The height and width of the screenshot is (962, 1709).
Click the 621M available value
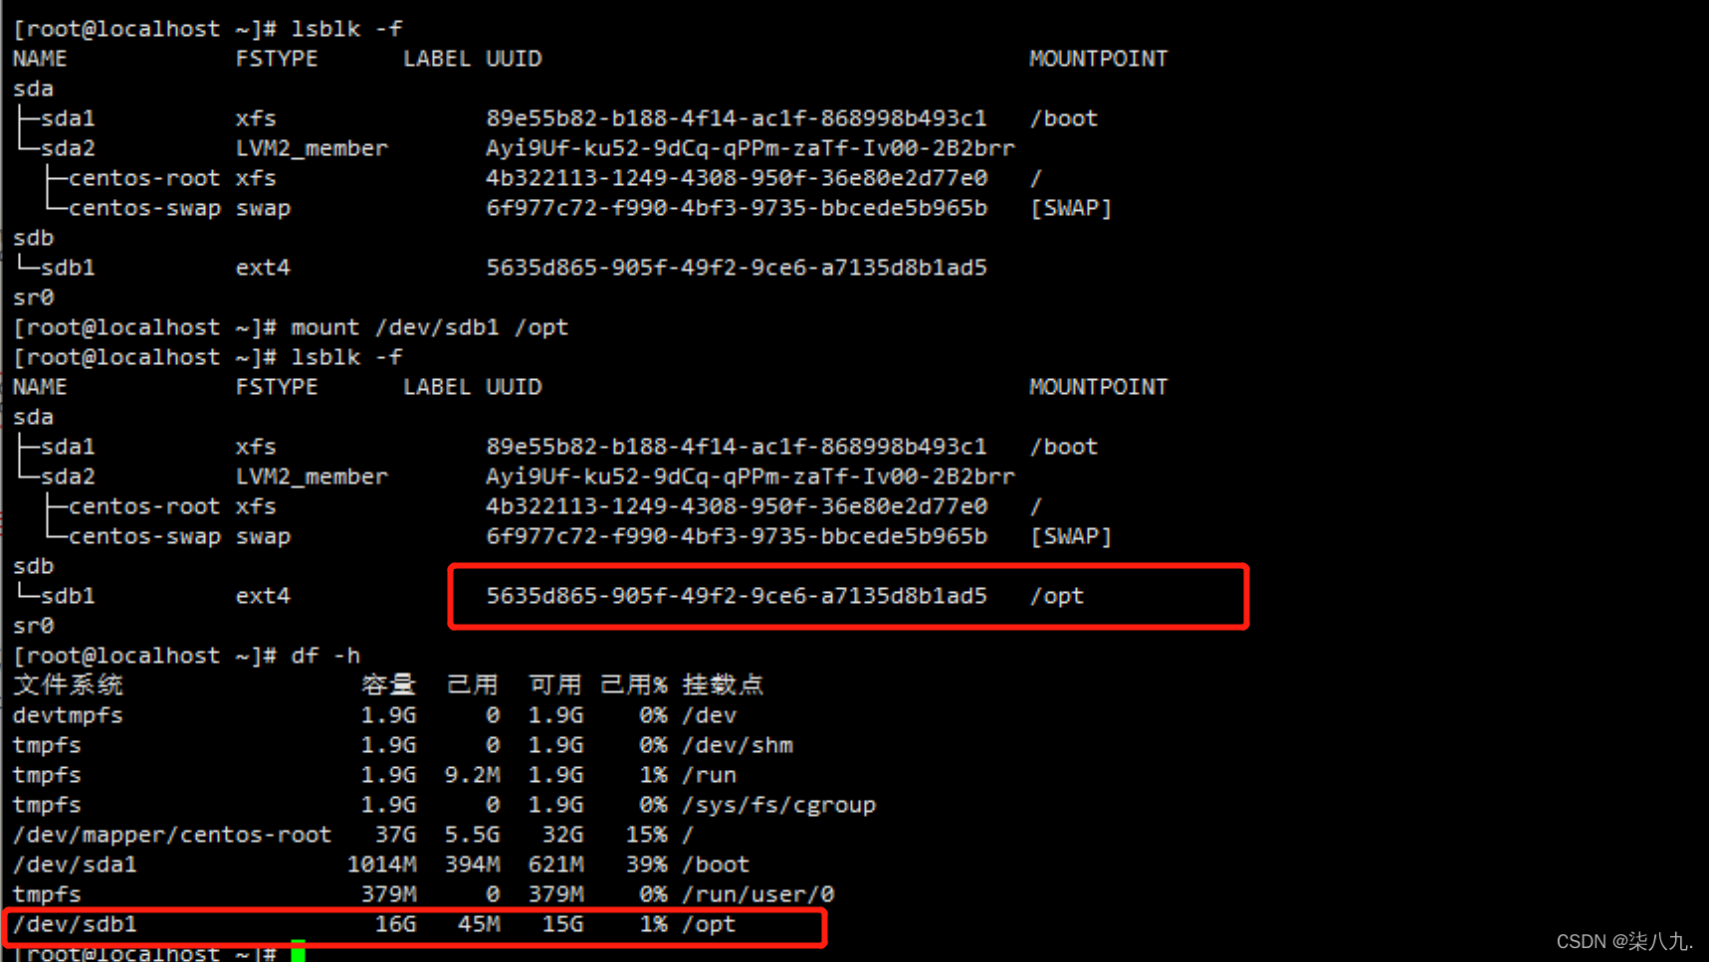coord(555,865)
